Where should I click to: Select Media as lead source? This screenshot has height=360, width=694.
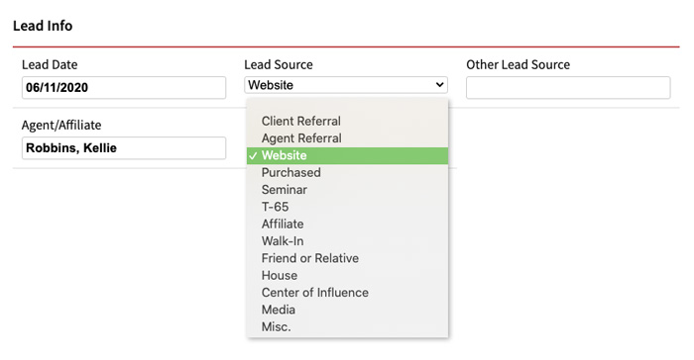[x=347, y=310]
